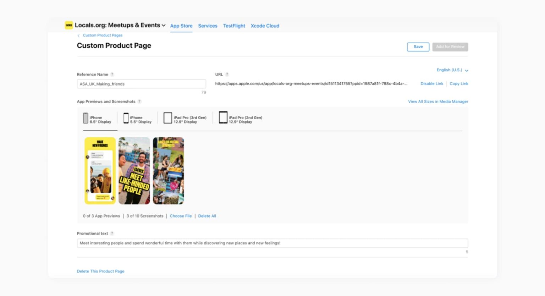Open the app switcher chevron next to Locals.org
The image size is (545, 296).
coord(164,25)
